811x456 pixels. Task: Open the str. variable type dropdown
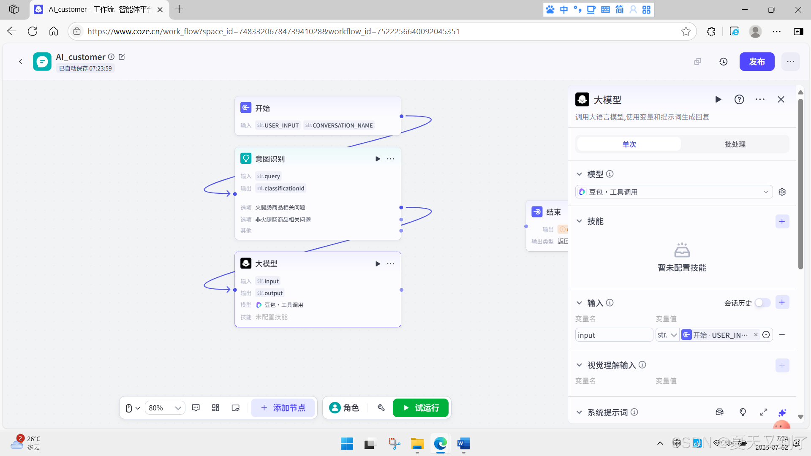[667, 335]
